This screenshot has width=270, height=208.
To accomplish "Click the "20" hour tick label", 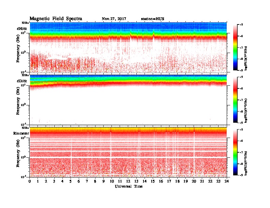I will click(x=194, y=181).
